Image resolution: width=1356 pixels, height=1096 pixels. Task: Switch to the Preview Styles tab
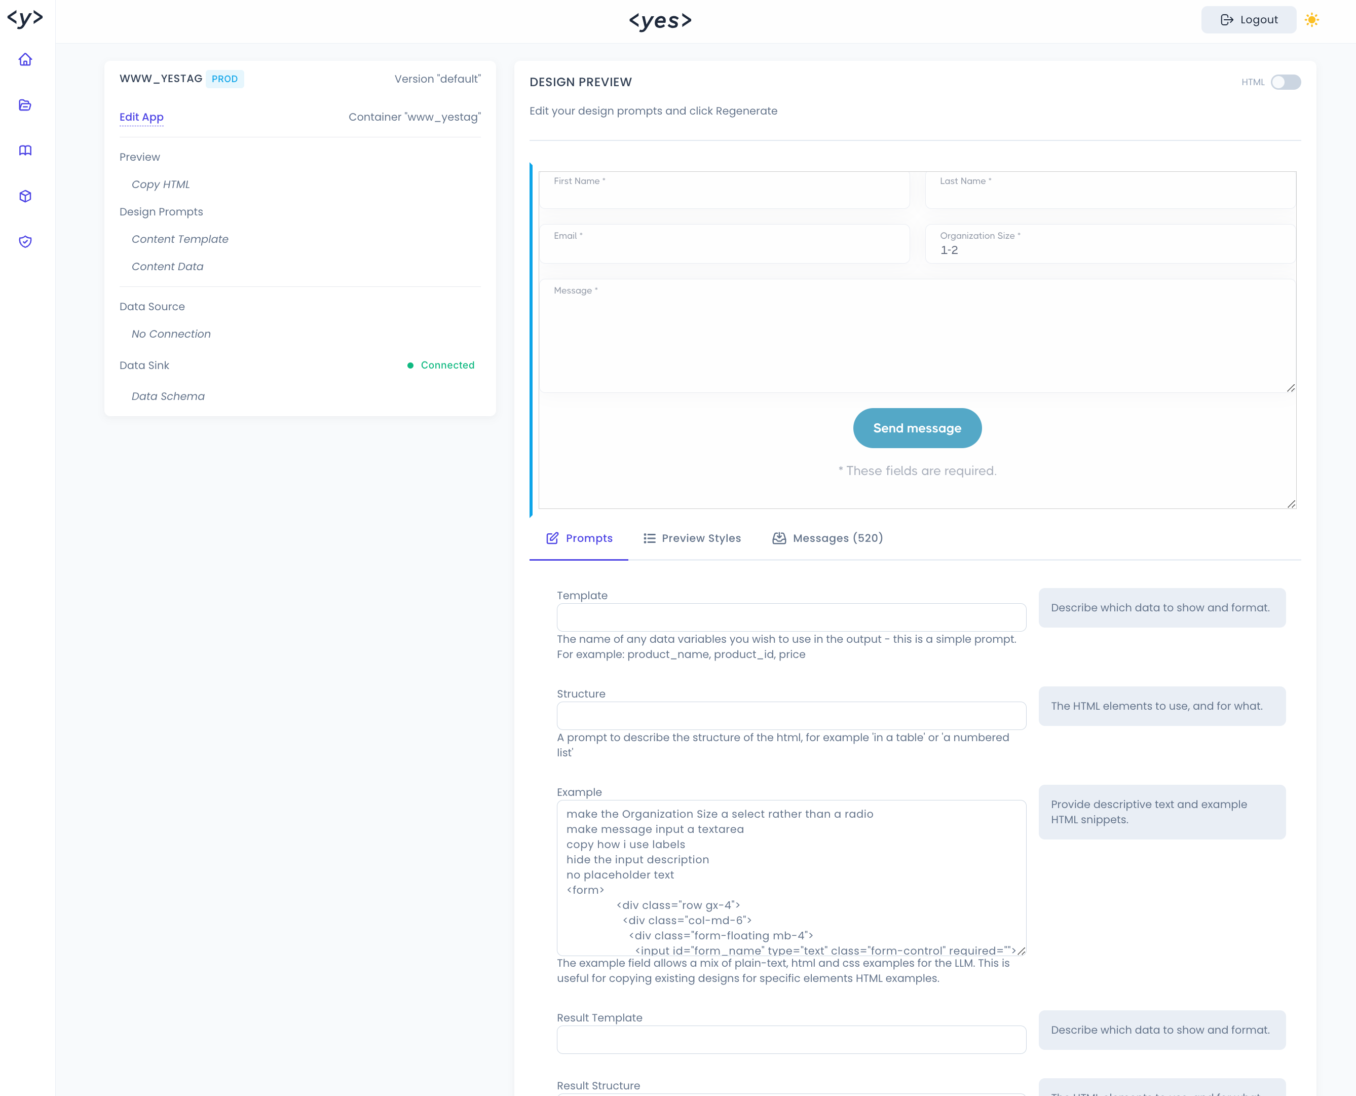click(692, 538)
